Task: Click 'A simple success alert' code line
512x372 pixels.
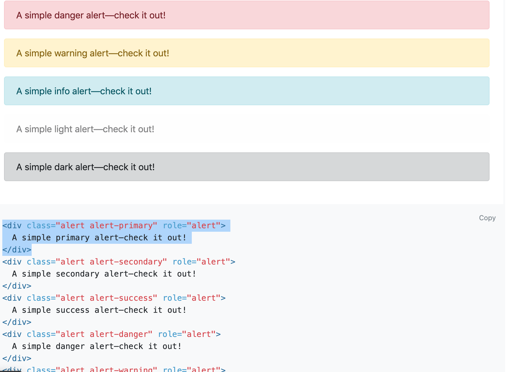Action: coord(99,310)
